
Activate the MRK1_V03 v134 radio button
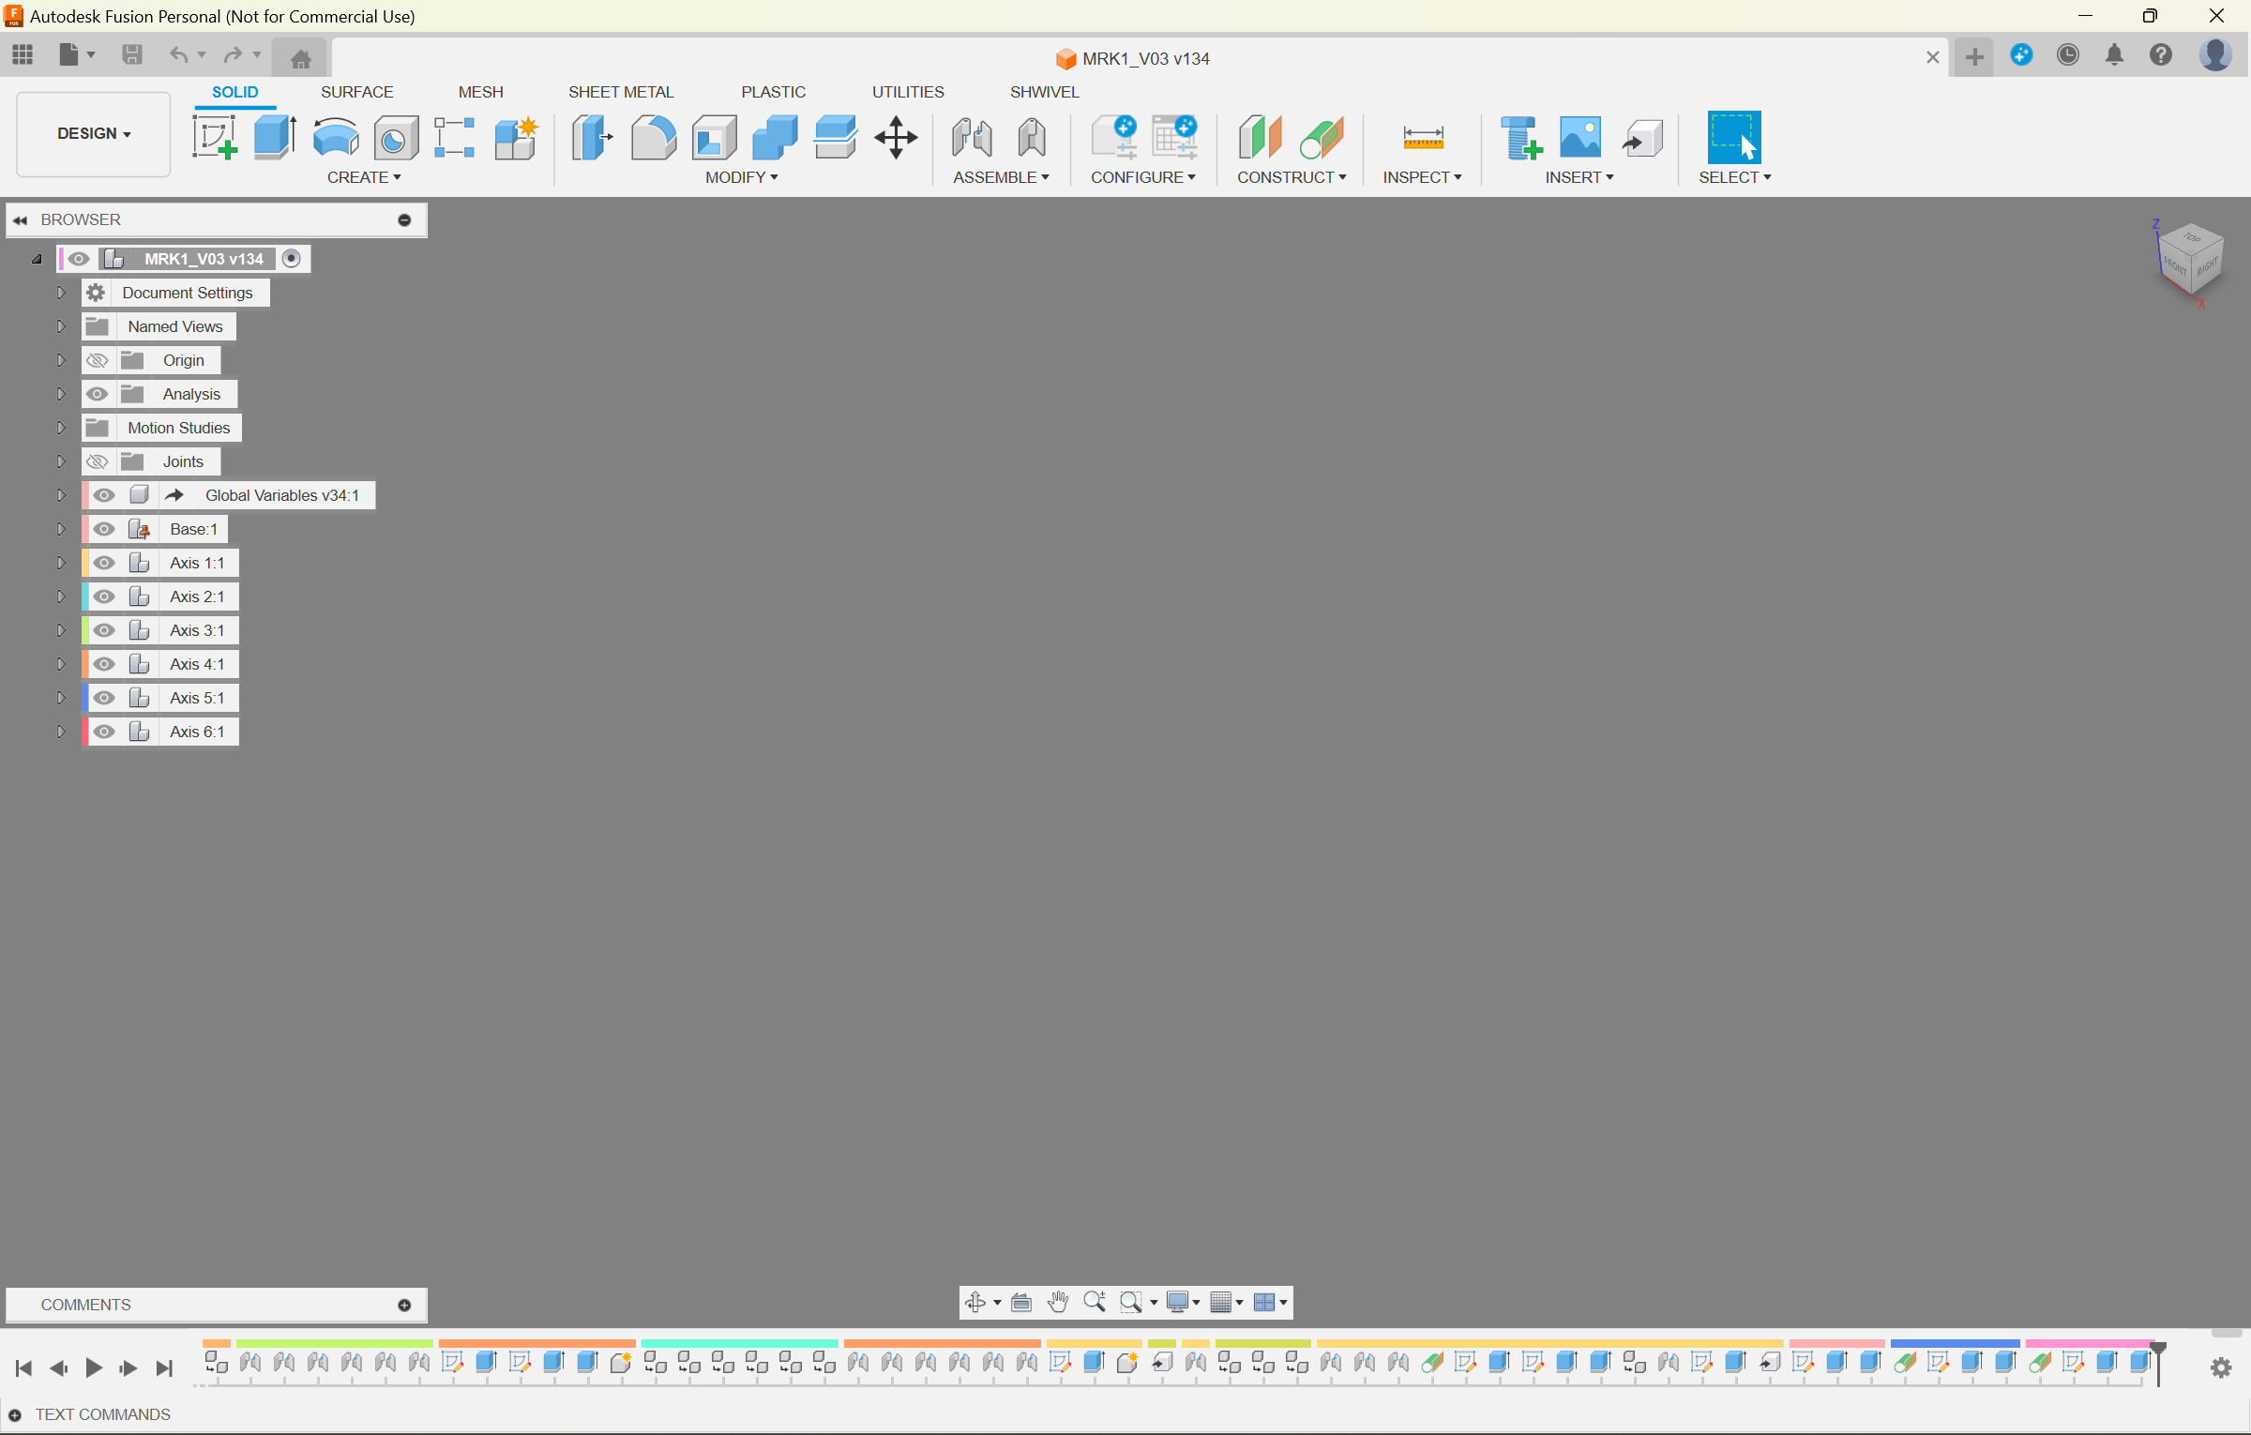click(x=292, y=259)
